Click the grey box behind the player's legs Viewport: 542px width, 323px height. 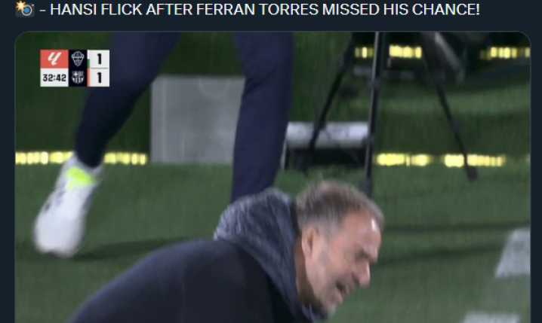coord(198,119)
